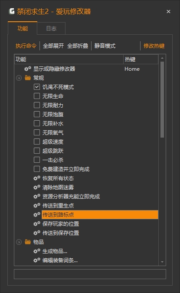Click the gear icon for 恢复所有状态
The image size is (180, 293).
[x=37, y=178]
